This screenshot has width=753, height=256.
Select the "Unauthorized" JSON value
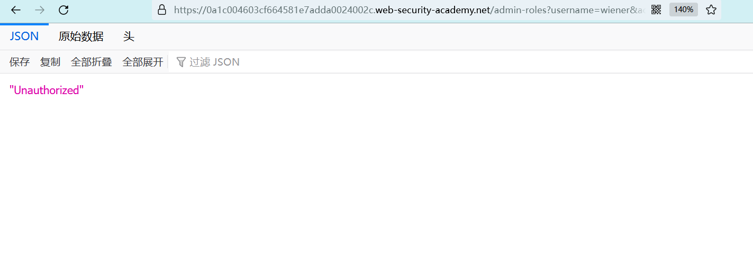47,90
